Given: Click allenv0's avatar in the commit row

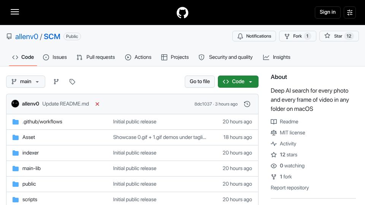Looking at the screenshot, I should tap(15, 104).
